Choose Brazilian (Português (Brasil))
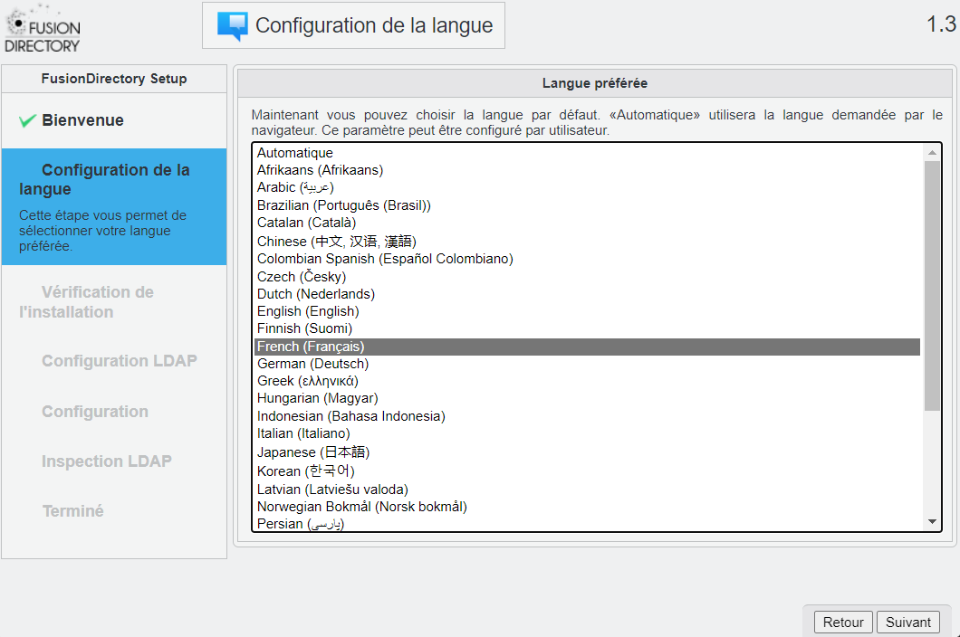 pyautogui.click(x=587, y=205)
